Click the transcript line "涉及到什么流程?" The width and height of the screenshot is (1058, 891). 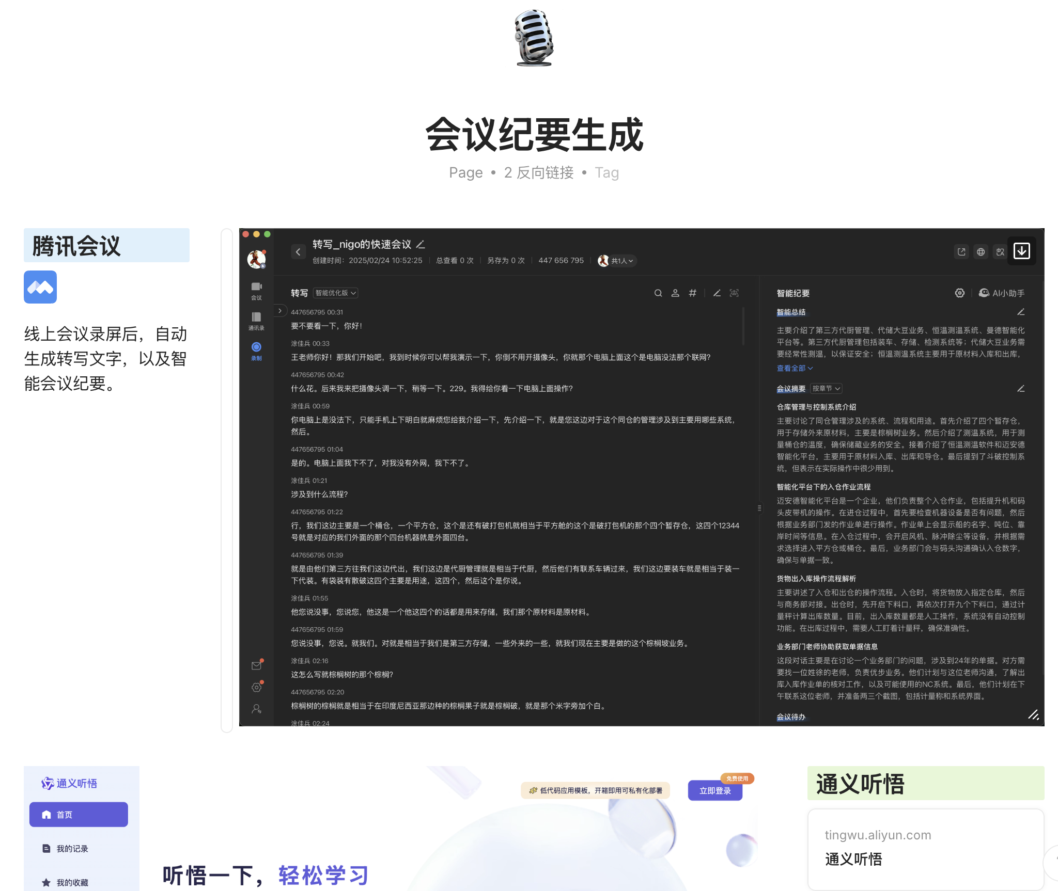(x=319, y=495)
